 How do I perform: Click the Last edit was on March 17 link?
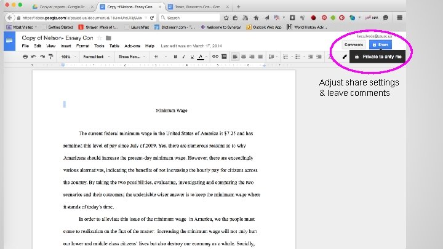(191, 45)
